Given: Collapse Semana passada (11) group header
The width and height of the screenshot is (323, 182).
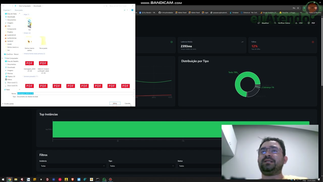Looking at the screenshot, I should (31, 76).
